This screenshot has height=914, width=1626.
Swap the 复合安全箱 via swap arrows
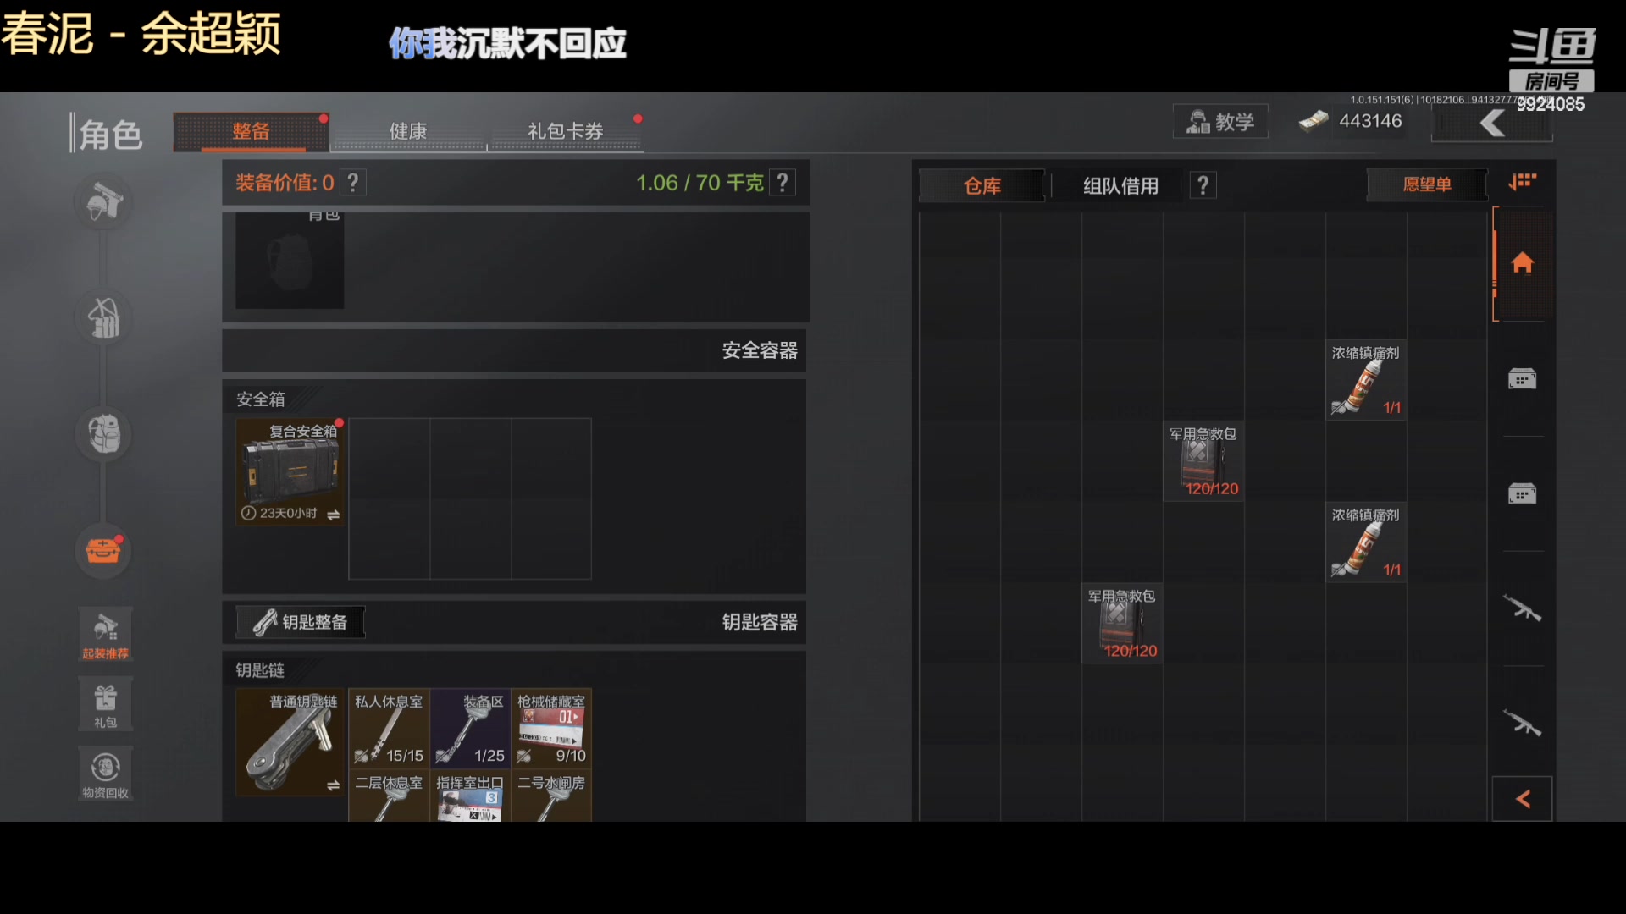click(333, 515)
